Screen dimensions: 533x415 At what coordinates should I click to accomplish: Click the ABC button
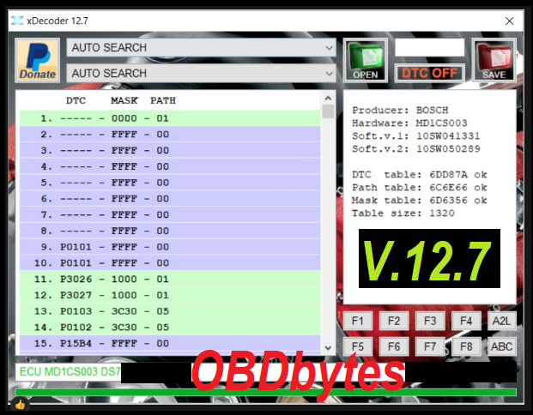tap(502, 346)
